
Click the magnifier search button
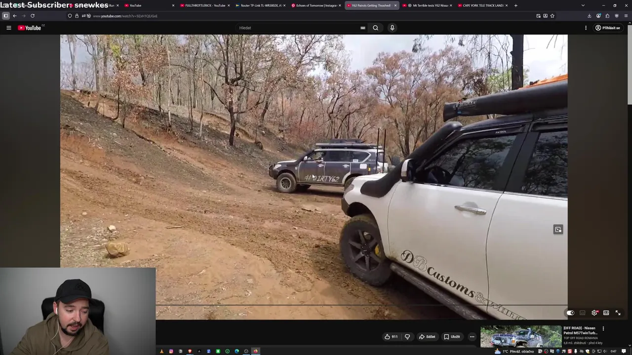(x=376, y=28)
